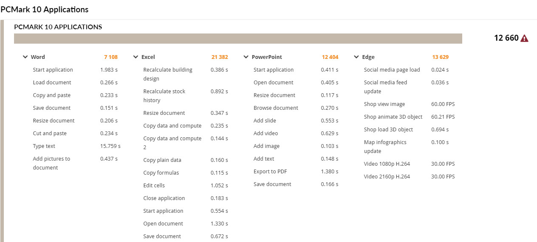This screenshot has height=242, width=537.
Task: Click Add pictures to document row
Action: coord(75,163)
